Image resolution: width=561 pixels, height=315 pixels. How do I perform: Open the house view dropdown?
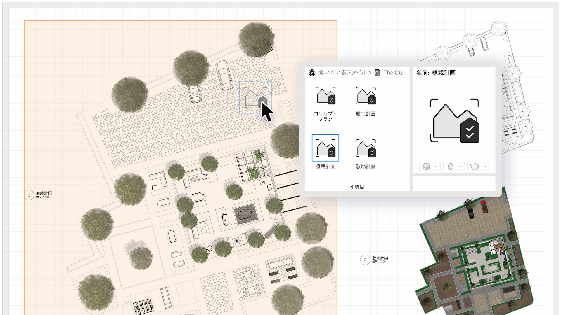pyautogui.click(x=430, y=167)
